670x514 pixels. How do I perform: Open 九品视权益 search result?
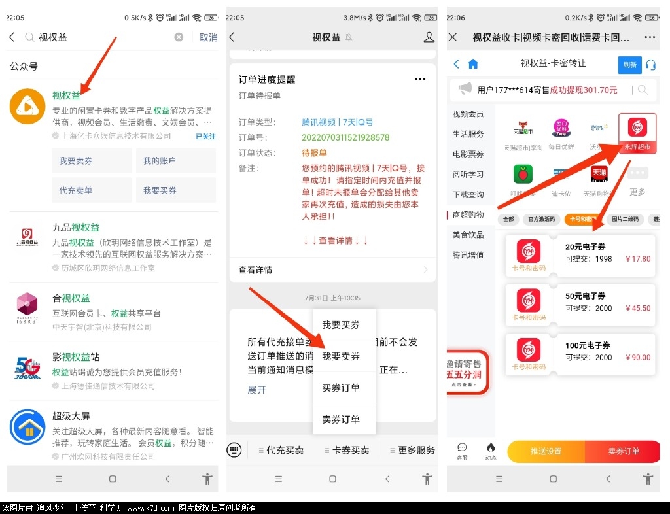pyautogui.click(x=113, y=247)
